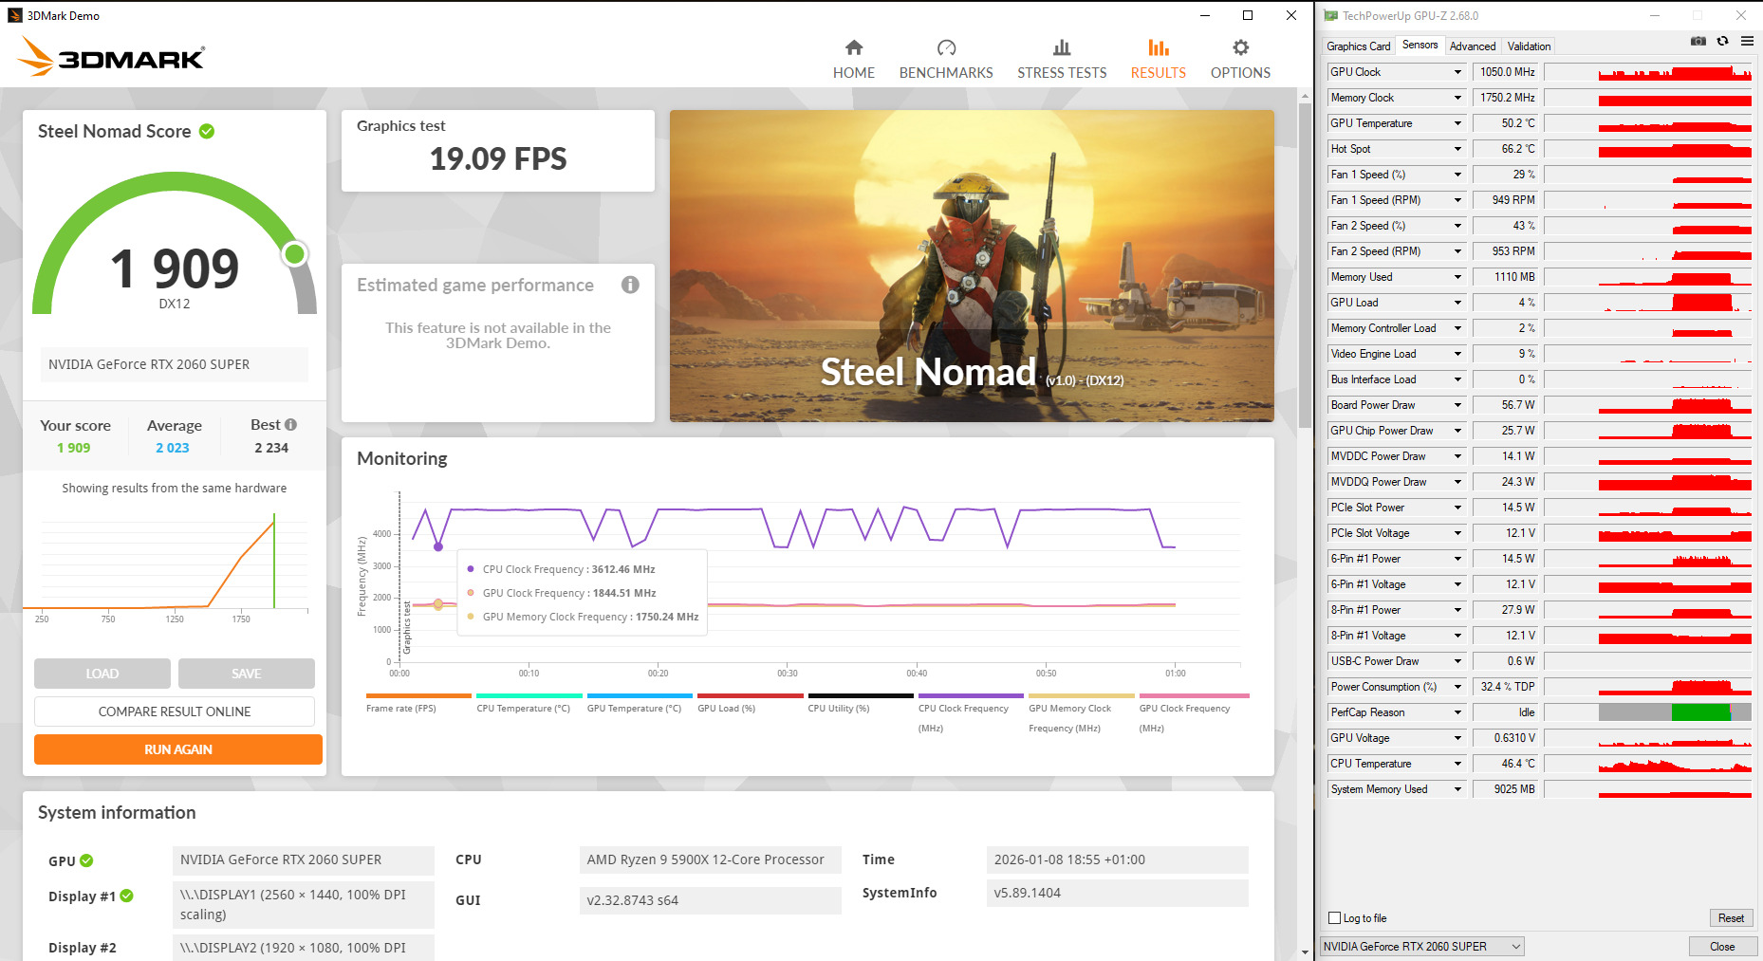Open the CPU Temperature sensor dropdown in GPU-Z
Viewport: 1763px width, 961px height.
(1457, 764)
